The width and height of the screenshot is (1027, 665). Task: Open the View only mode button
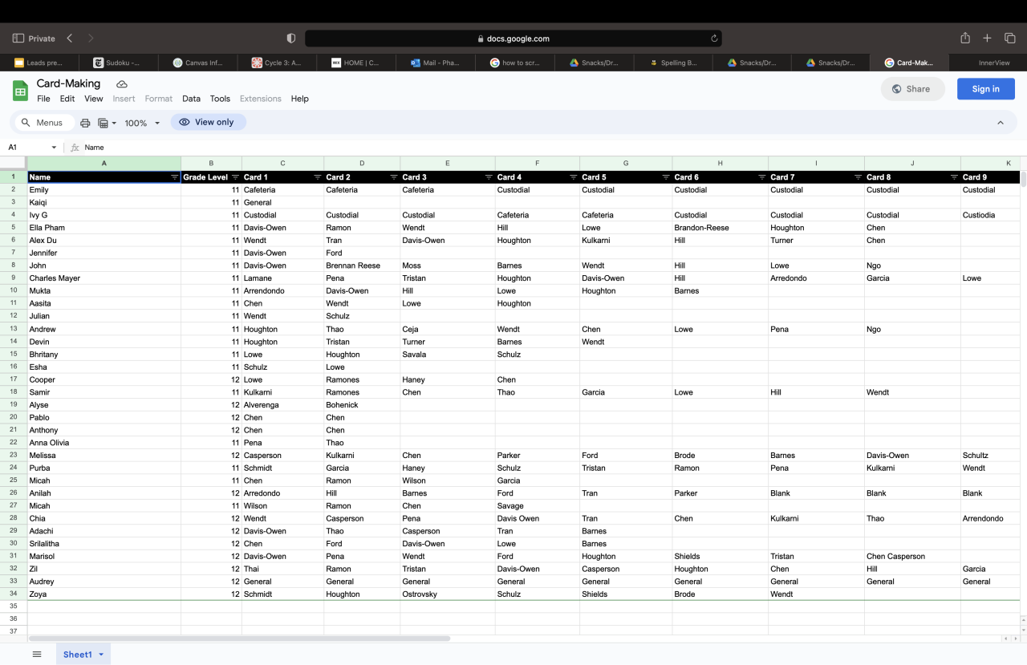[x=208, y=122]
